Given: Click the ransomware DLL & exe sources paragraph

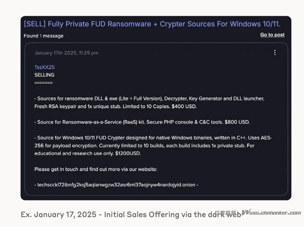Looking at the screenshot, I should (149, 98).
